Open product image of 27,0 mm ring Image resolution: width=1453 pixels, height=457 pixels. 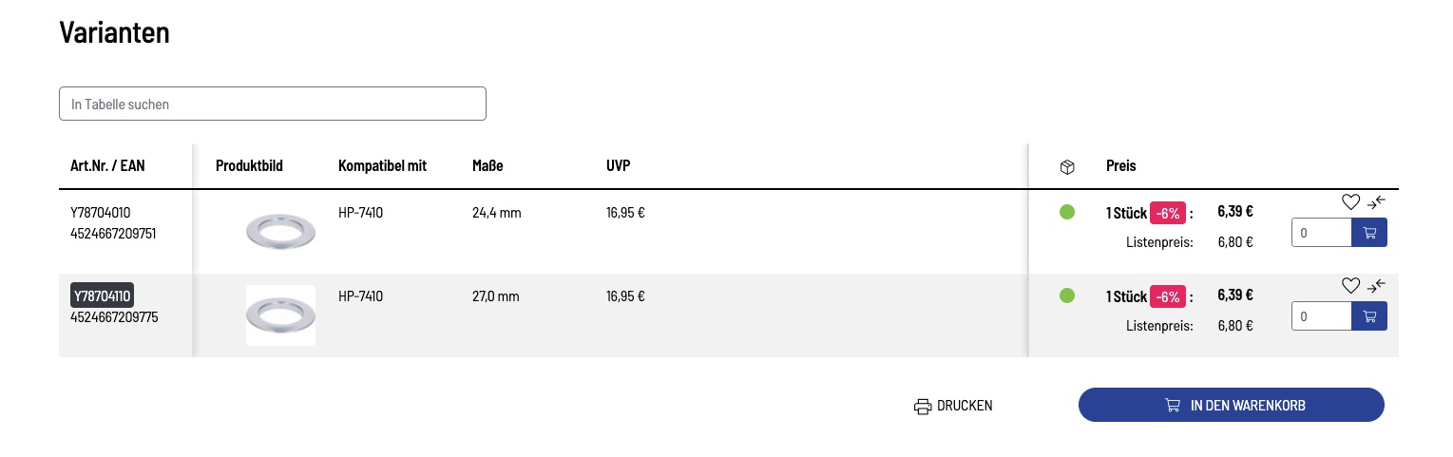click(280, 314)
